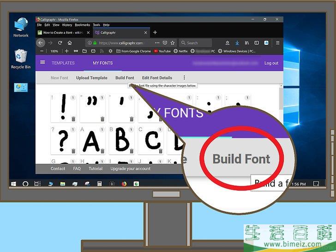Select the double quote character thumbnail
This screenshot has width=336, height=252.
click(x=92, y=108)
